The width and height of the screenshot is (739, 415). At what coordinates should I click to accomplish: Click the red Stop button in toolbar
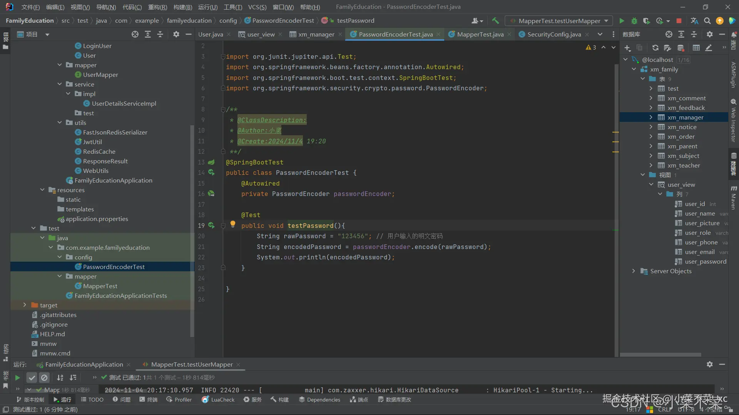[x=679, y=21]
